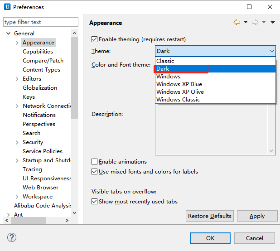
Task: Select Keys tree item
Action: tap(29, 97)
